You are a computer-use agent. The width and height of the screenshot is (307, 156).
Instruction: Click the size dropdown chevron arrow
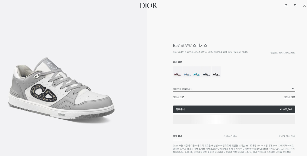pos(293,89)
